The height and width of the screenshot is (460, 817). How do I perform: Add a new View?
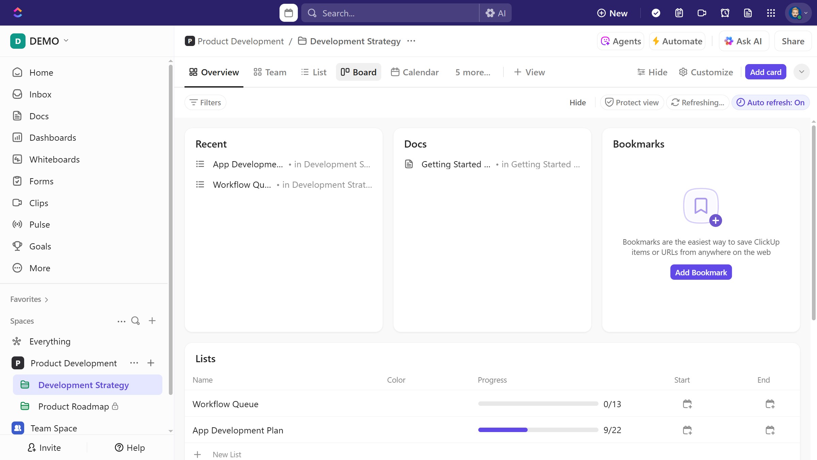click(529, 72)
